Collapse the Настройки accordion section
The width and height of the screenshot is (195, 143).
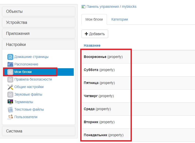(x=38, y=44)
